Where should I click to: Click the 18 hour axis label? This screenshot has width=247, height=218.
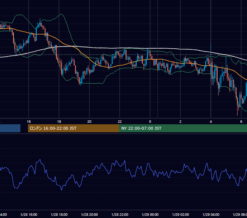point(59,122)
